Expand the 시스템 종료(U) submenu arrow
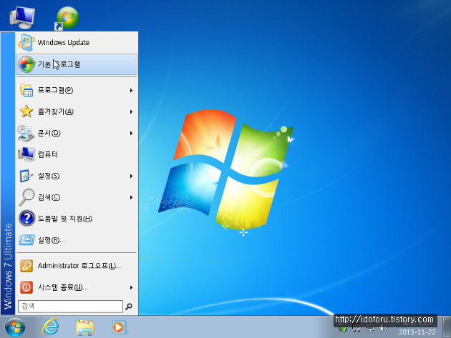The width and height of the screenshot is (451, 338). point(131,287)
